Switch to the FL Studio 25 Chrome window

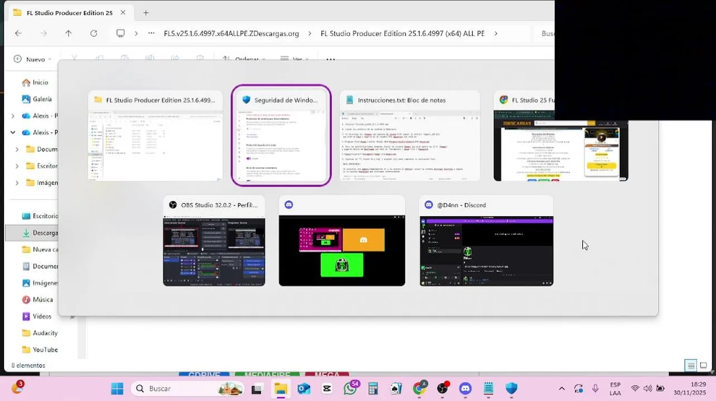(560, 135)
